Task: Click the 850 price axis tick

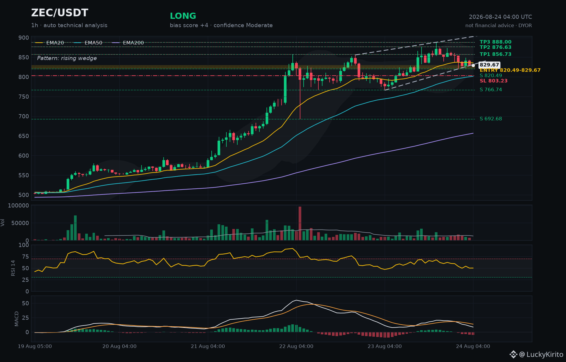Action: [x=24, y=57]
